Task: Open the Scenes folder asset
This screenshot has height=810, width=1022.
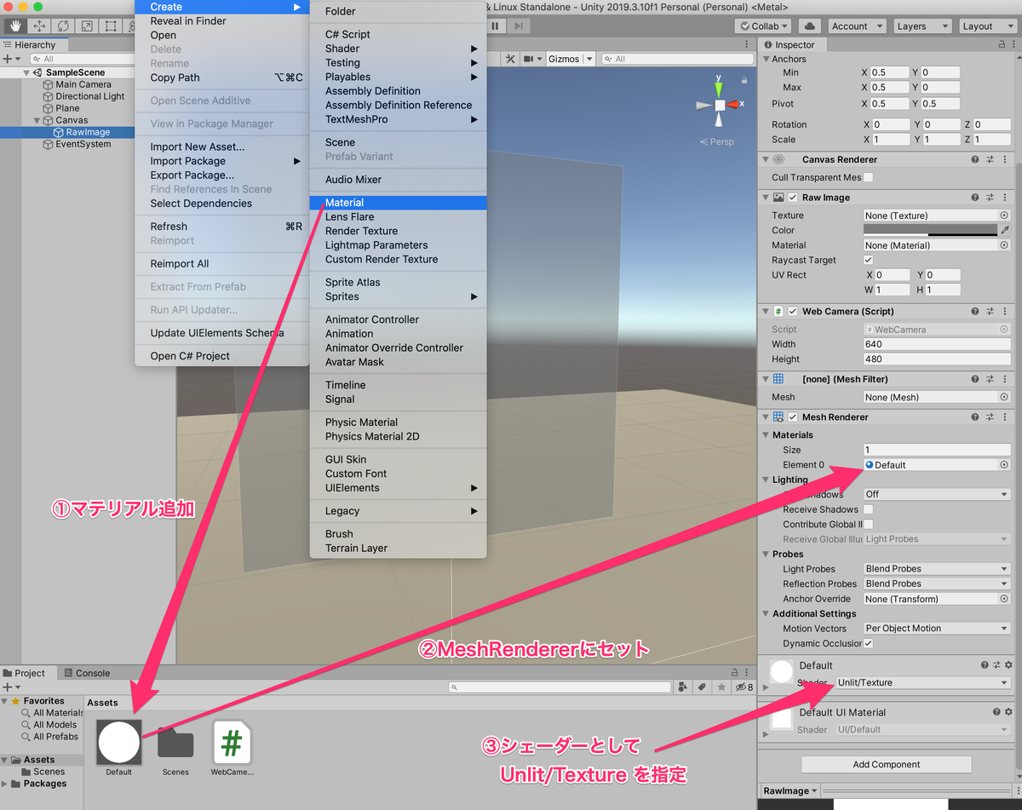Action: pos(175,749)
